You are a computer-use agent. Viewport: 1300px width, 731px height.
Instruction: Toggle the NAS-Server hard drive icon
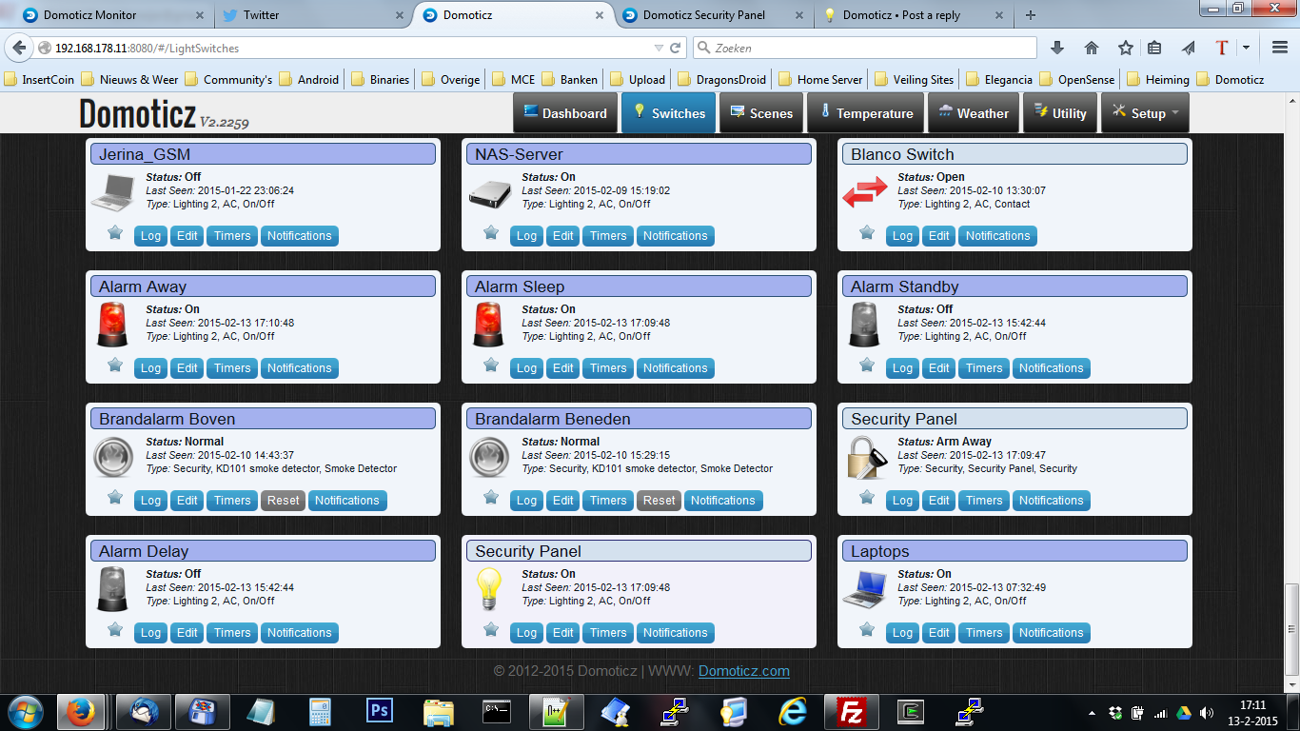489,193
